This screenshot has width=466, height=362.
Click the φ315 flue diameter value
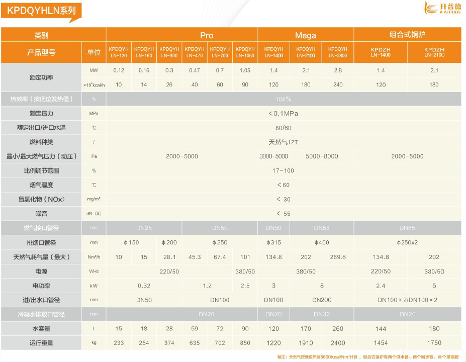pyautogui.click(x=273, y=242)
